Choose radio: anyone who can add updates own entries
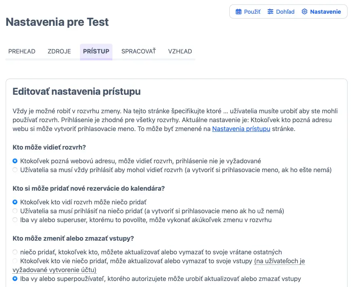This screenshot has width=352, height=287. click(15, 261)
